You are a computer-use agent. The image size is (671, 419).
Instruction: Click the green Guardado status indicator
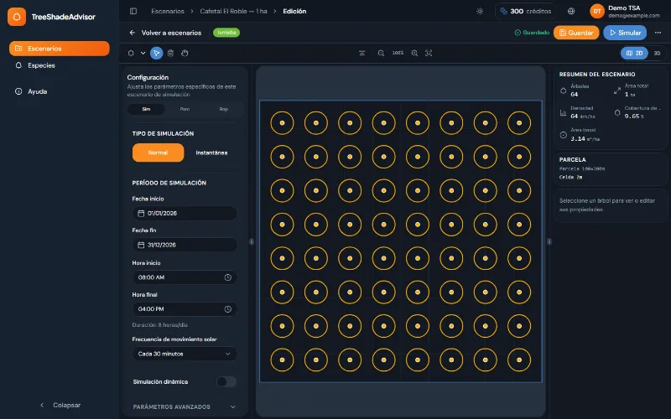(532, 33)
